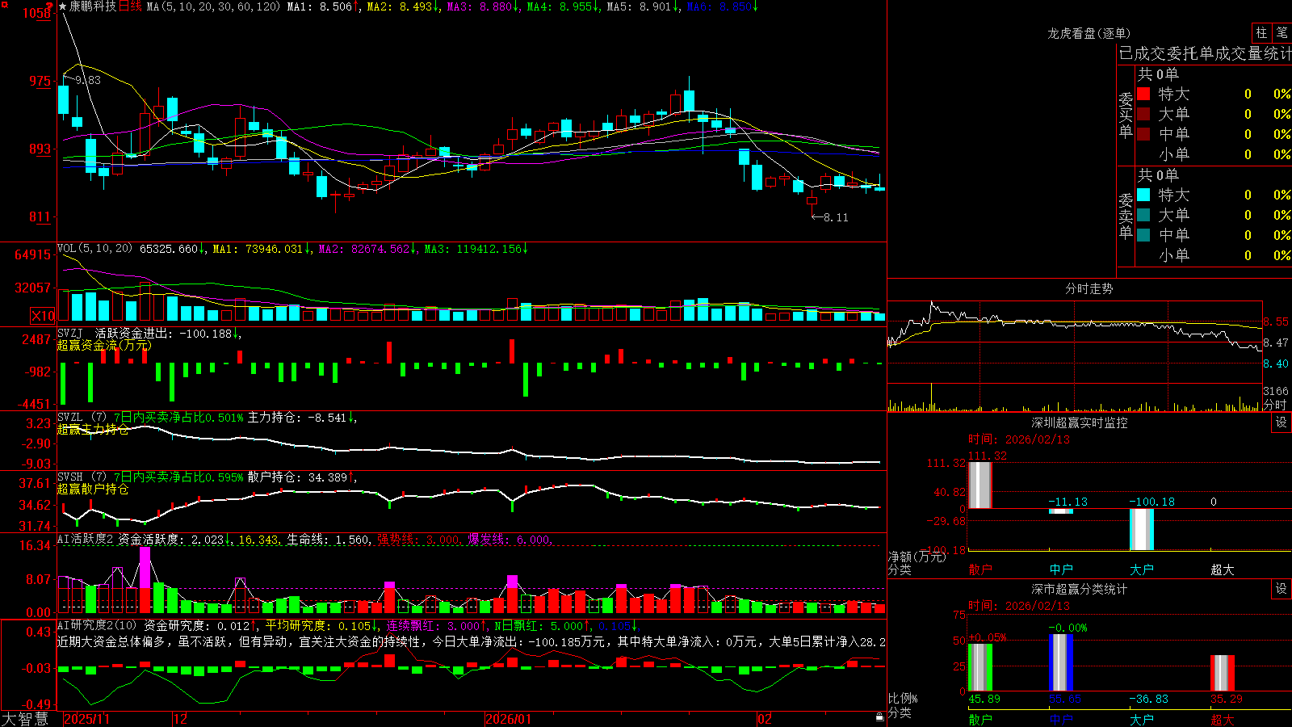Image resolution: width=1292 pixels, height=727 pixels.
Task: Click teal 中单 swatch in 委卖单
Action: 1143,235
